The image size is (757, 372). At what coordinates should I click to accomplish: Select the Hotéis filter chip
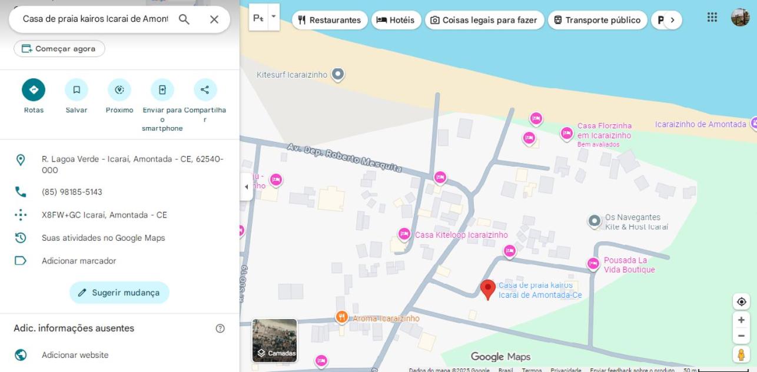click(x=396, y=20)
